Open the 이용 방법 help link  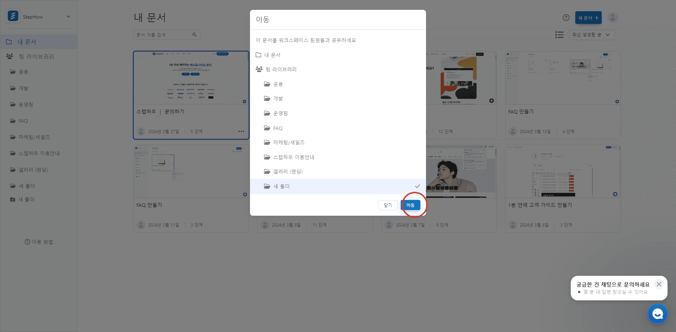pyautogui.click(x=39, y=242)
